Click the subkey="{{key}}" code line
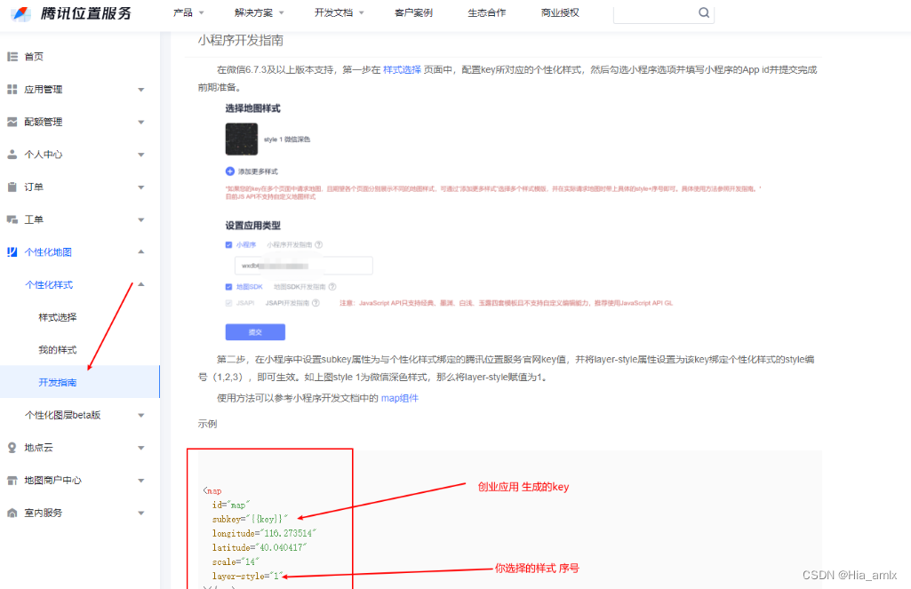This screenshot has height=589, width=911. pos(250,519)
